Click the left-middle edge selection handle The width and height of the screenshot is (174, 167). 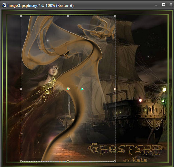[x=21, y=89]
